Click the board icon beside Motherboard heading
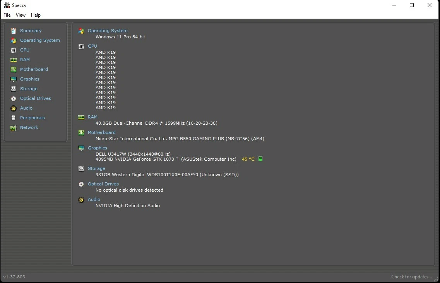The image size is (440, 283). (81, 132)
